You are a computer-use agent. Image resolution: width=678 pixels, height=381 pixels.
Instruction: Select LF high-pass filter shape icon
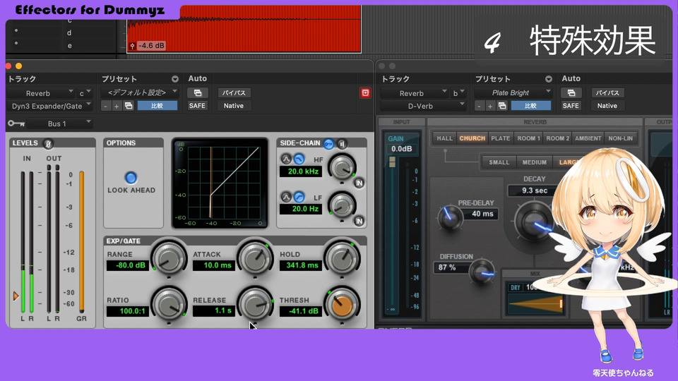[299, 197]
